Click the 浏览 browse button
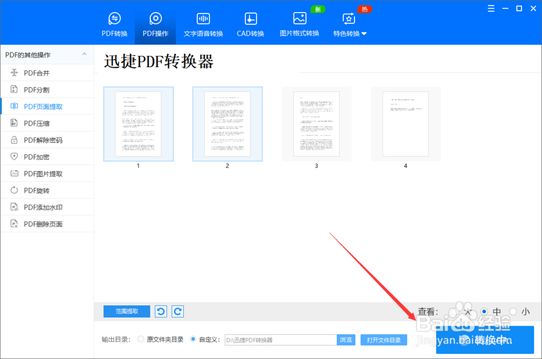542x359 pixels. click(x=346, y=340)
